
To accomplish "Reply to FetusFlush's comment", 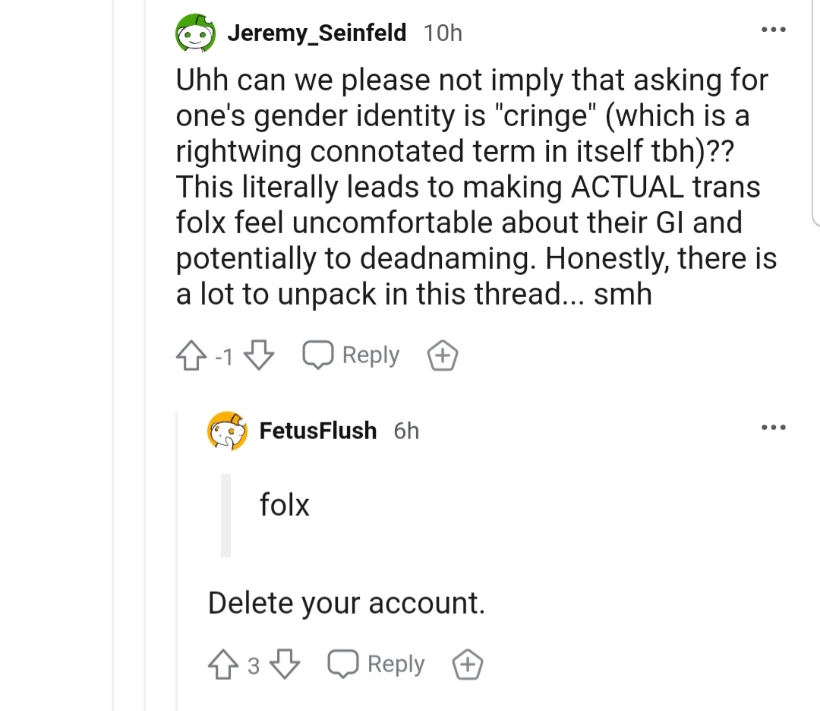I will (x=376, y=665).
